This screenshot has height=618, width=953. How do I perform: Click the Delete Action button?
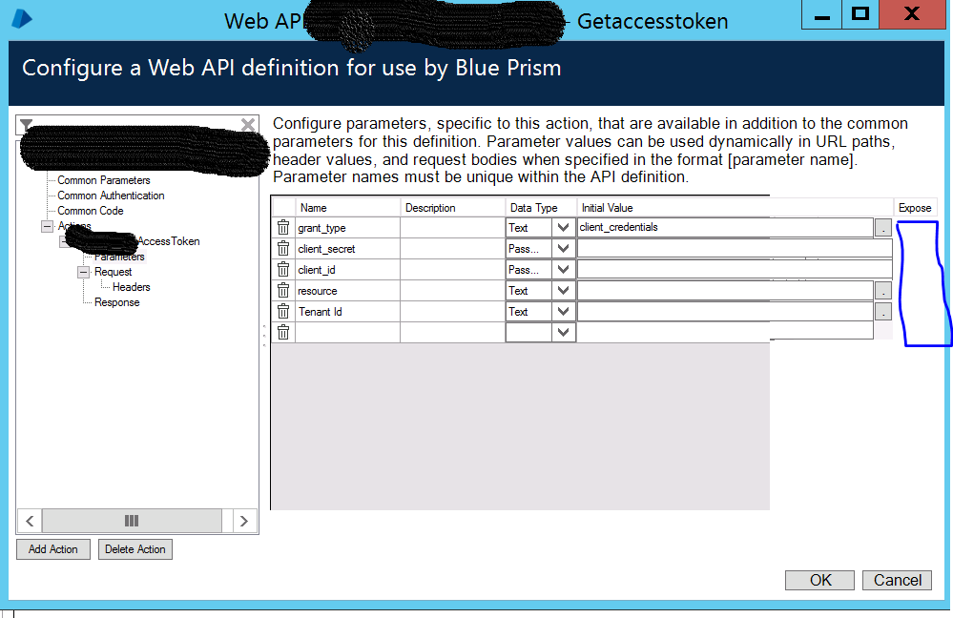[x=135, y=548]
